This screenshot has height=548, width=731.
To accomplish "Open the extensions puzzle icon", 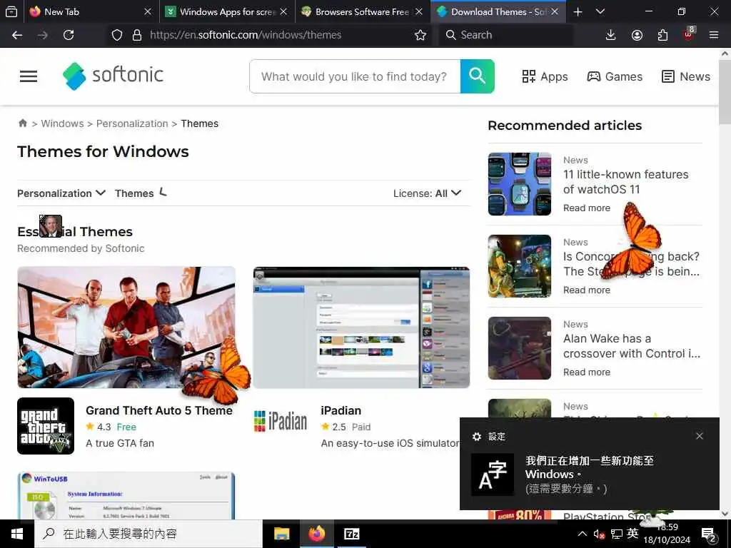I will 662,35.
